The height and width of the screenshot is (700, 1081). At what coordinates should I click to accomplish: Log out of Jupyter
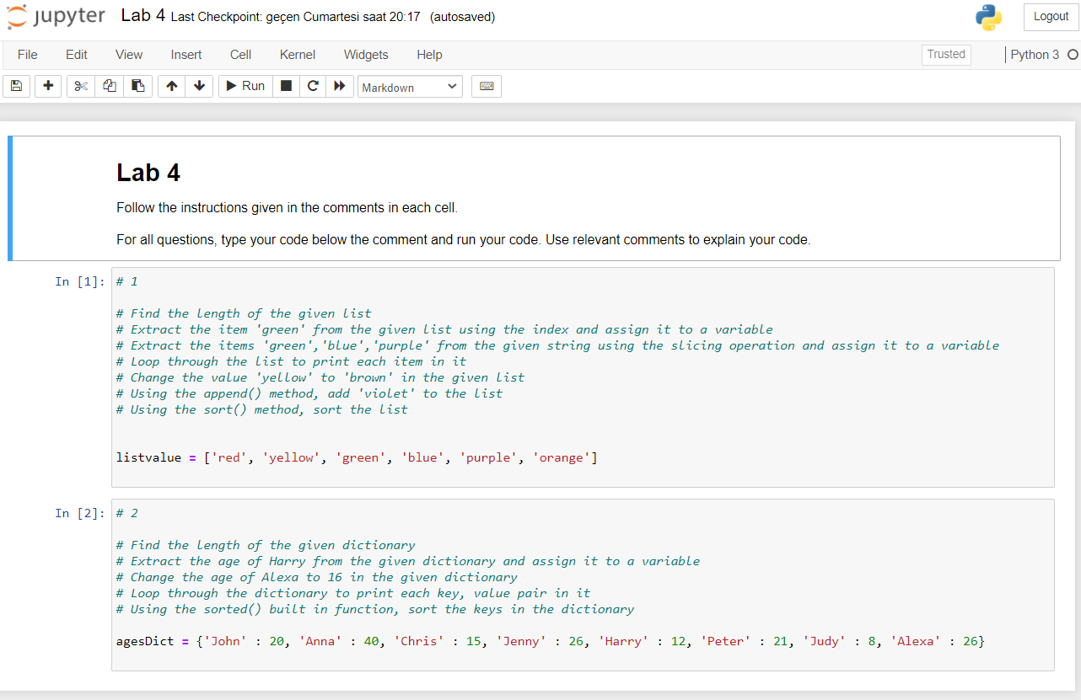[1050, 16]
